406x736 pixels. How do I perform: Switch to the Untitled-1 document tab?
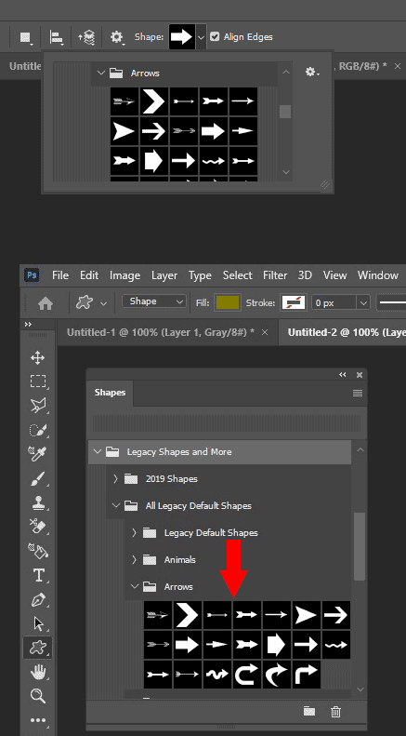point(161,332)
